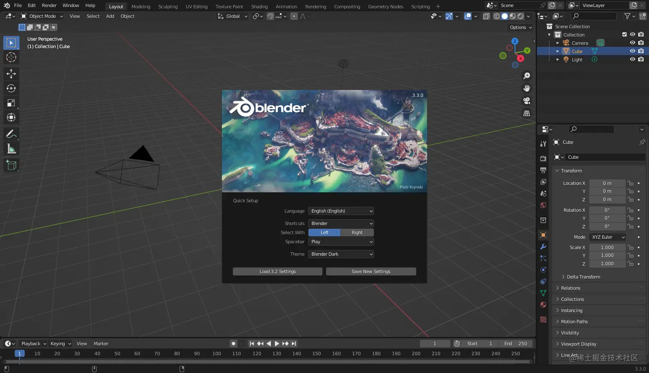Choose Left for Select With

324,232
